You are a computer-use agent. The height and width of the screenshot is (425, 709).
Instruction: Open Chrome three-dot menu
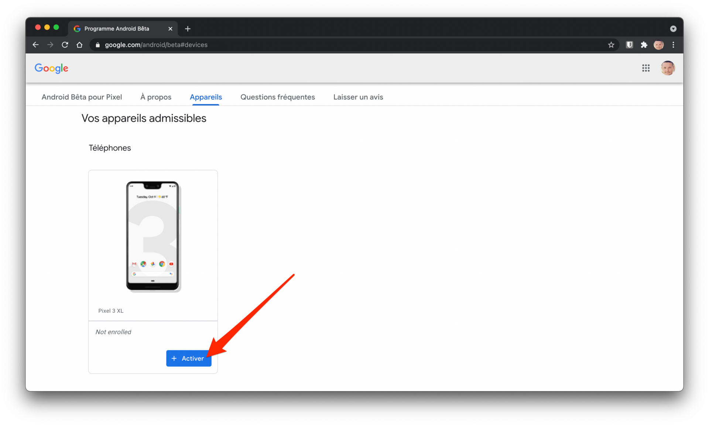pos(673,45)
